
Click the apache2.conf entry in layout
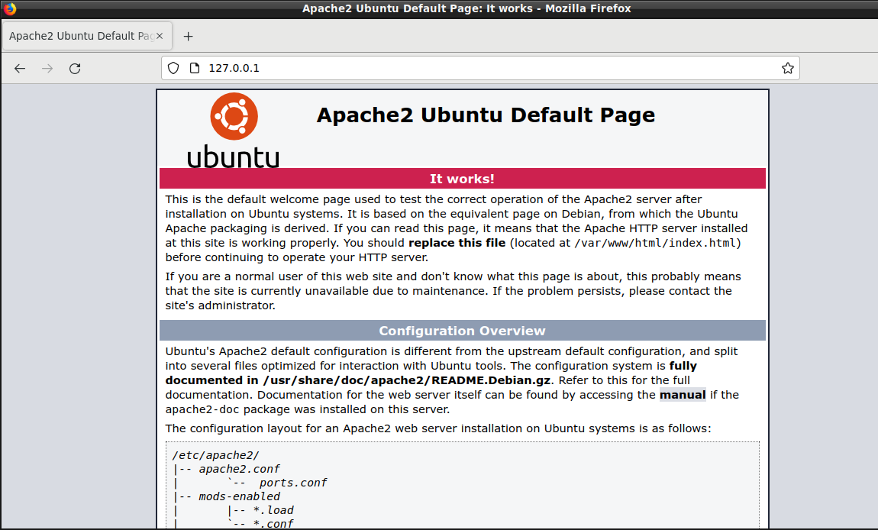coord(239,469)
